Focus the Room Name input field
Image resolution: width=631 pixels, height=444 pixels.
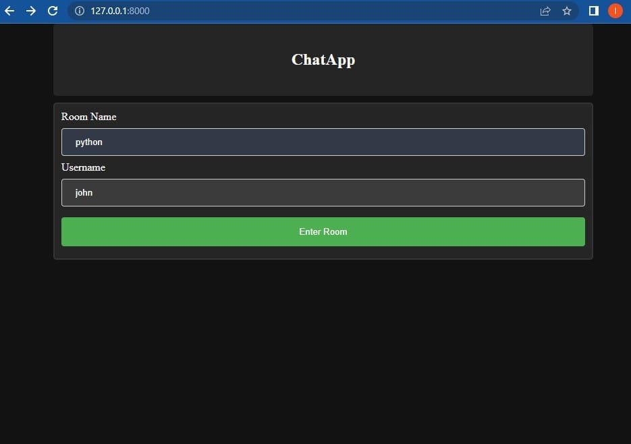[323, 142]
